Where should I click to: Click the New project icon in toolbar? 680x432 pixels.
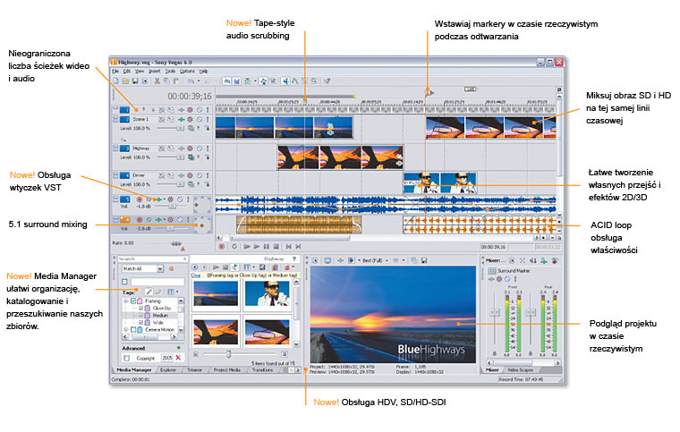115,81
